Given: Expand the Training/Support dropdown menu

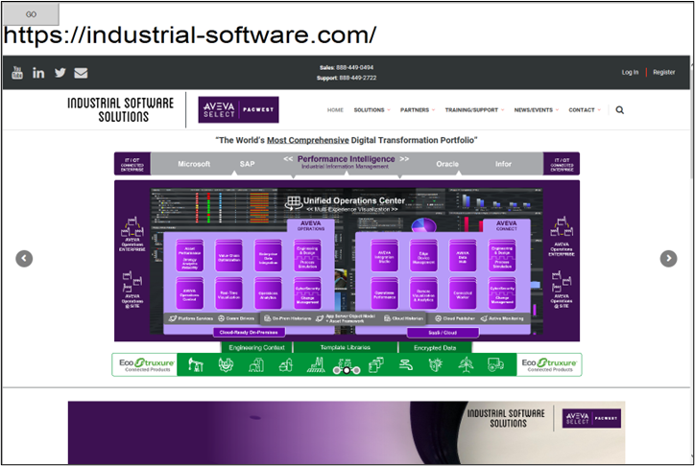Looking at the screenshot, I should click(x=474, y=109).
